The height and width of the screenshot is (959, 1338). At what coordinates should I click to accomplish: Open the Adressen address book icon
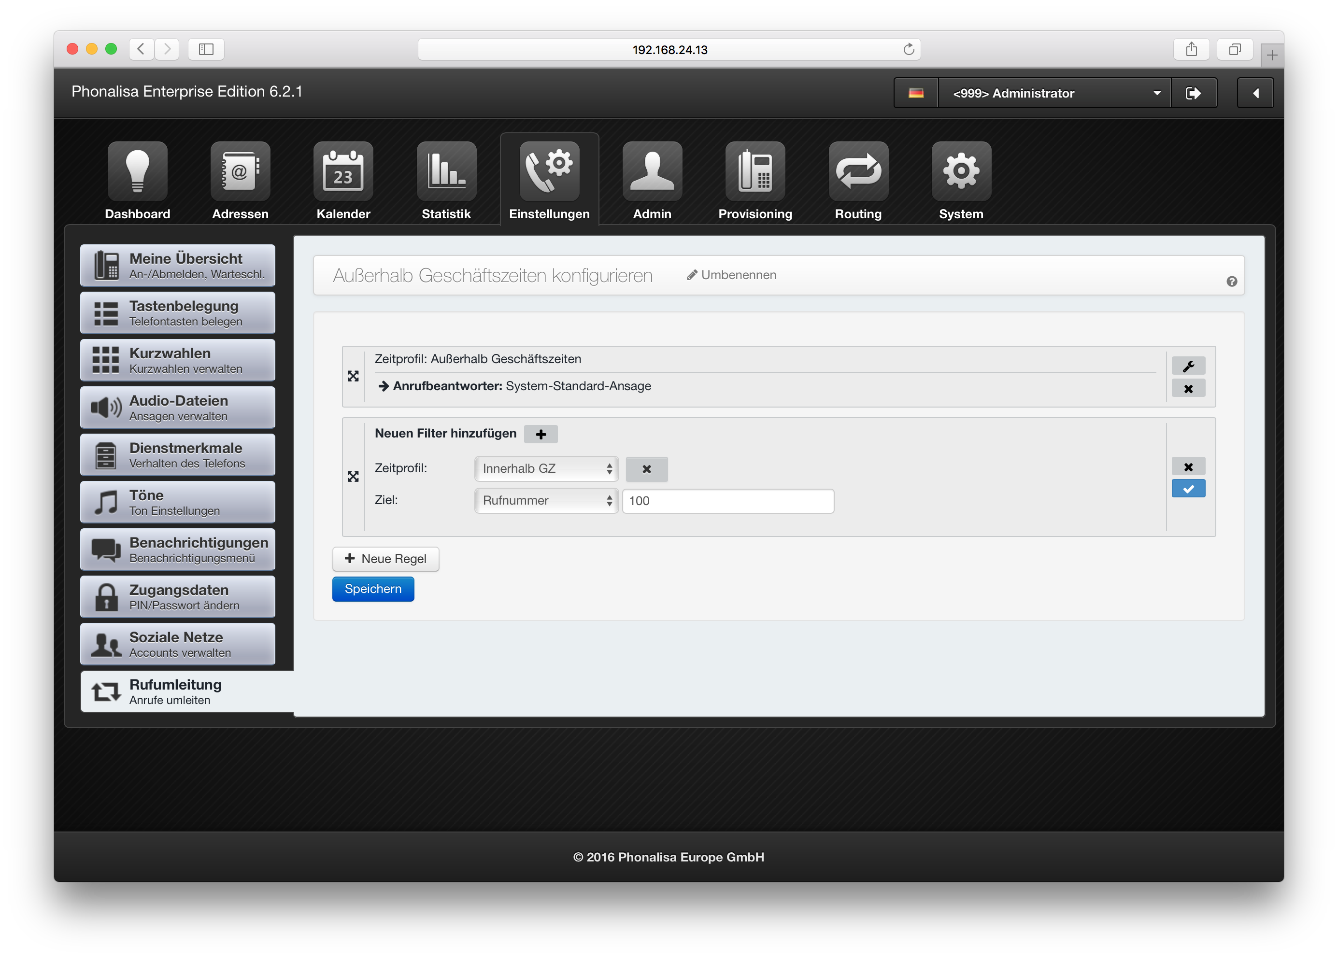pyautogui.click(x=240, y=171)
